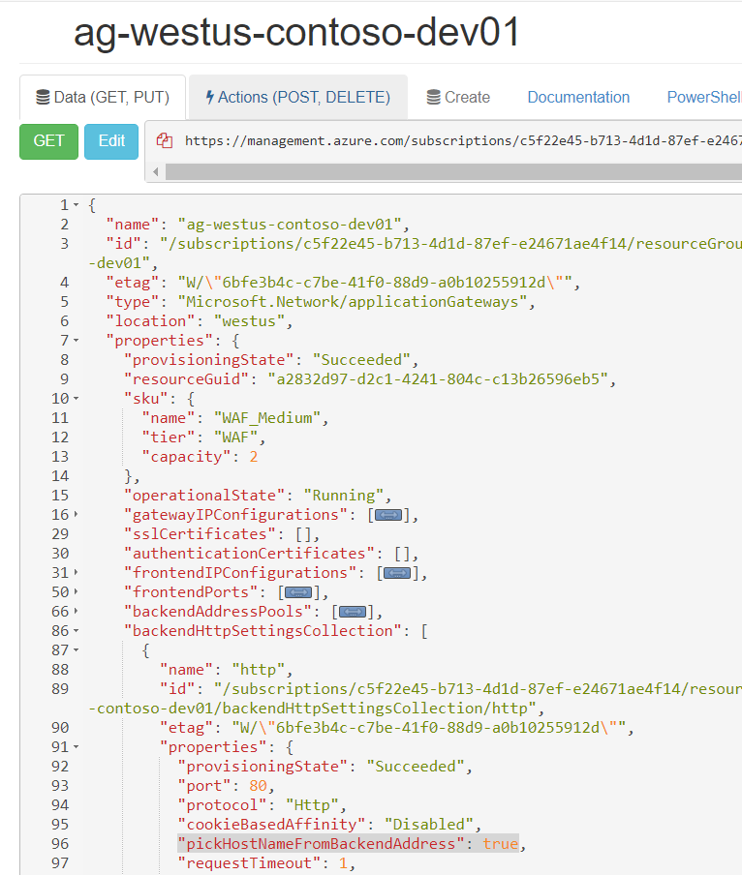Click the sslCertificates key on line 29

[200, 534]
